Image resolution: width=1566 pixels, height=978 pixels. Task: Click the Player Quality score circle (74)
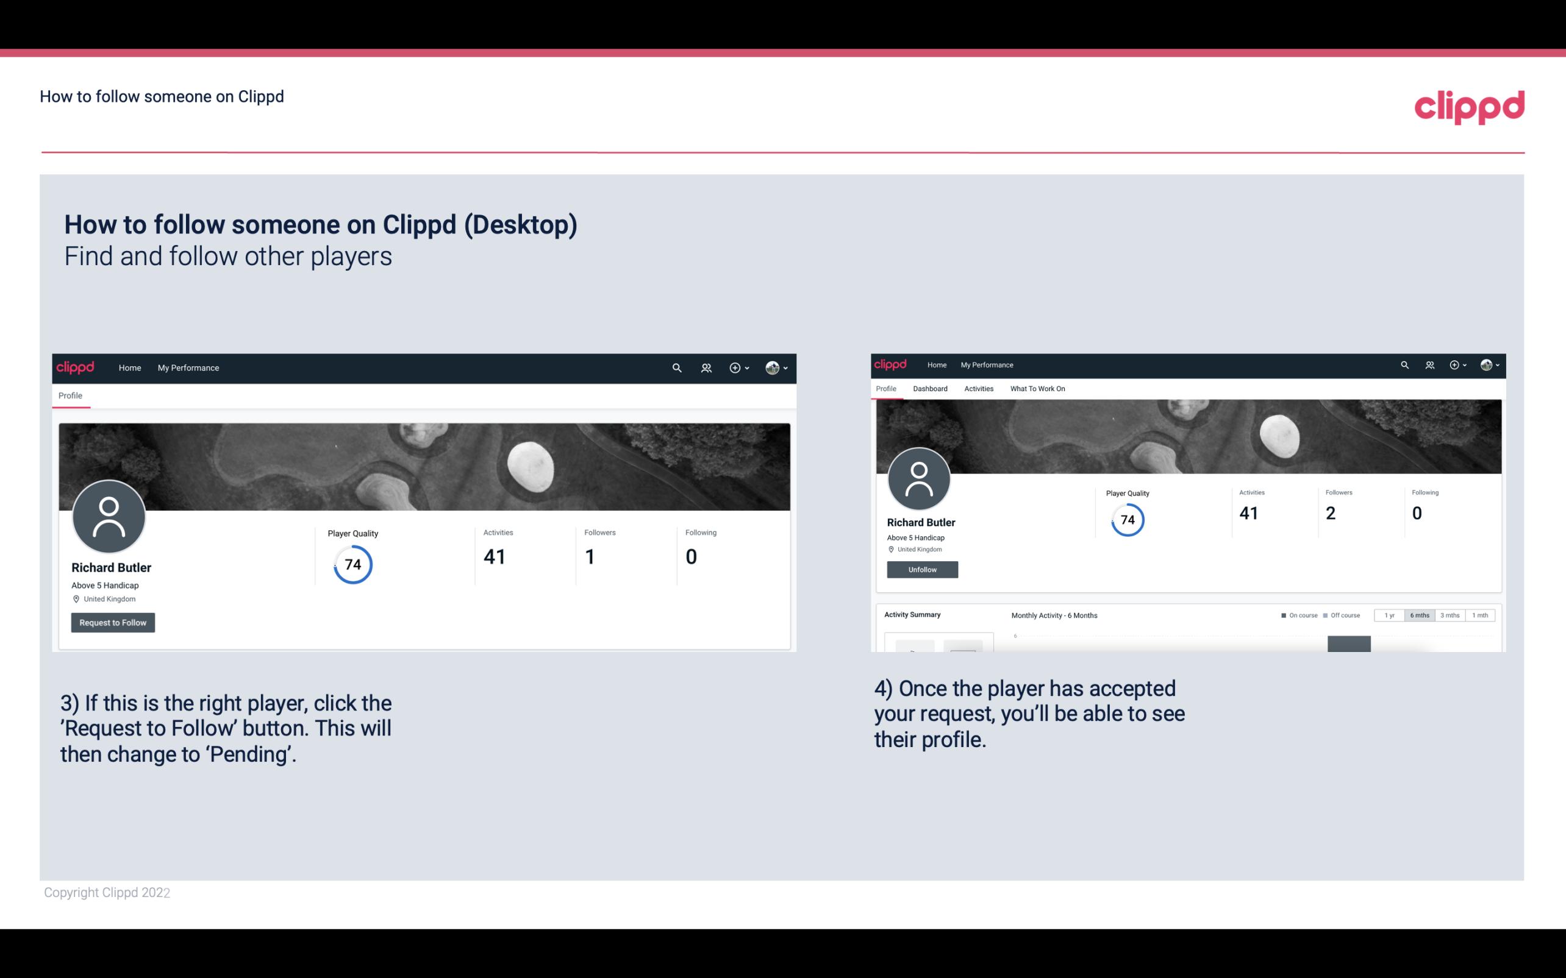click(352, 564)
